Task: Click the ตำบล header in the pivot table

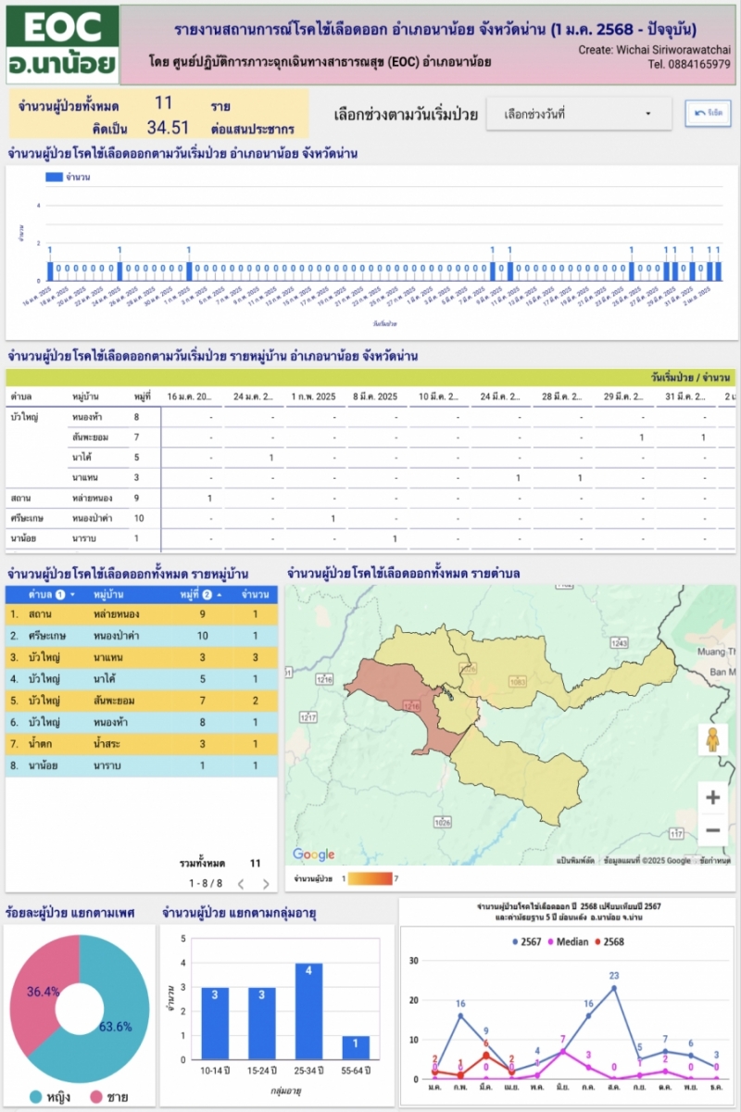Action: coord(21,397)
